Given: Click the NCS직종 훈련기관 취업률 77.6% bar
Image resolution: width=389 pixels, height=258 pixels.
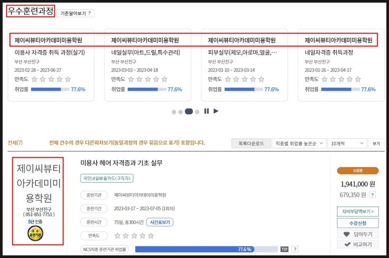Looking at the screenshot, I should [x=207, y=249].
